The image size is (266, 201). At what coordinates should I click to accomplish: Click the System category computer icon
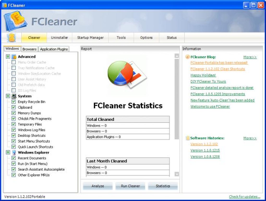coord(14,96)
